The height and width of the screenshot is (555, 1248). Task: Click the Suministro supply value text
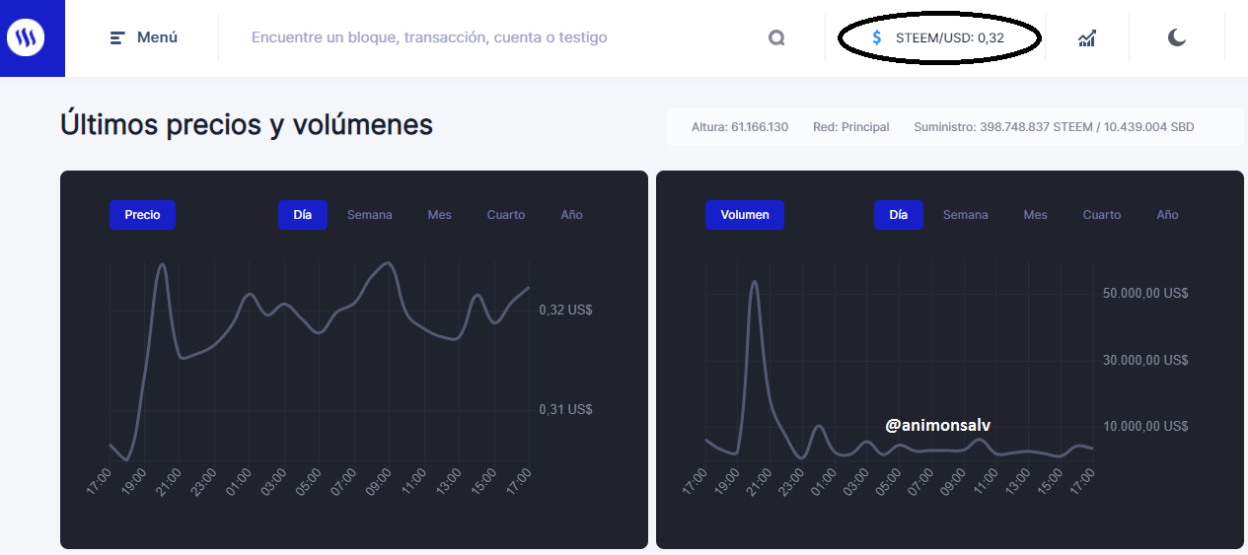[x=1055, y=127]
